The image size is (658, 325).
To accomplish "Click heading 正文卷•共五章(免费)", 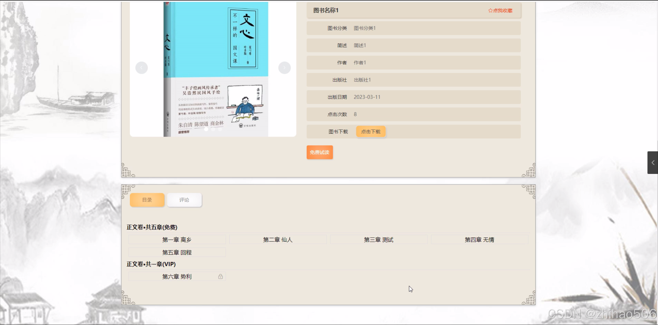I will click(152, 227).
